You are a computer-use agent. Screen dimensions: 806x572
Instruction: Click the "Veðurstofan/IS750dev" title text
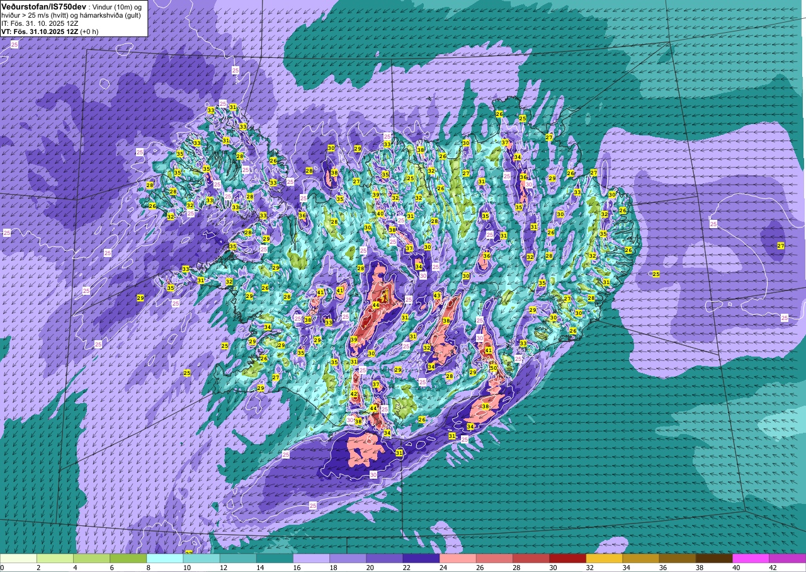(x=43, y=6)
